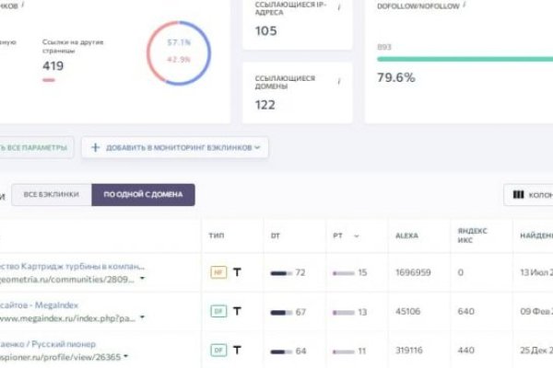Click the DT column header
Viewport: 553px width, 368px height.
pyautogui.click(x=275, y=236)
